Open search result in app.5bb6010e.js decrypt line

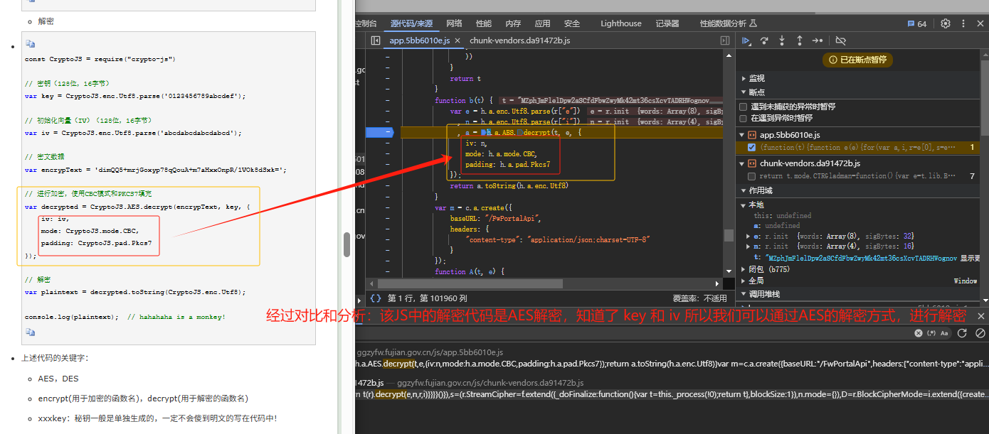pos(672,364)
